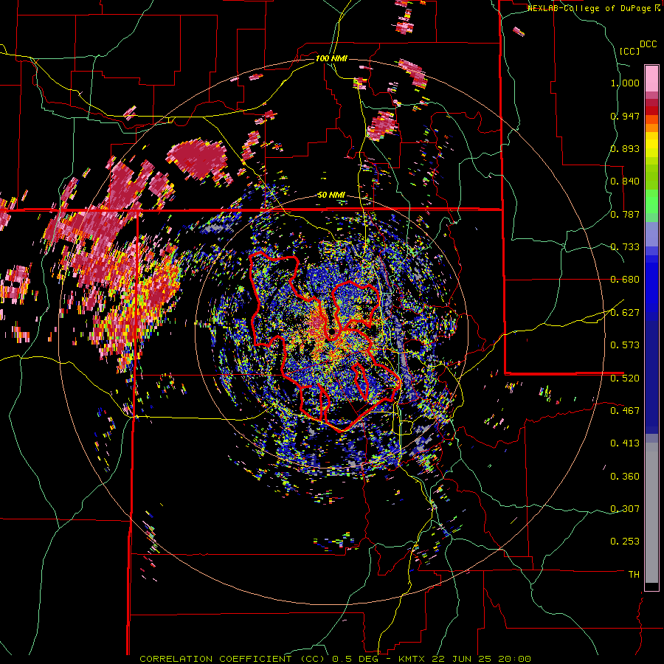Click the 50 NMI range ring label

(x=331, y=196)
